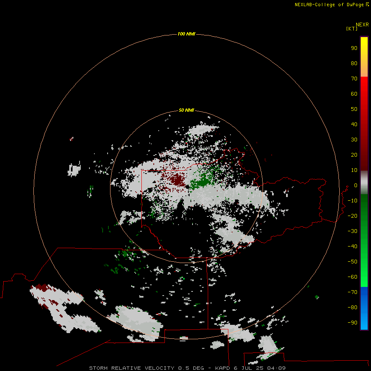The image size is (371, 371).
Task: Click the [KT] units label
Action: 352,29
